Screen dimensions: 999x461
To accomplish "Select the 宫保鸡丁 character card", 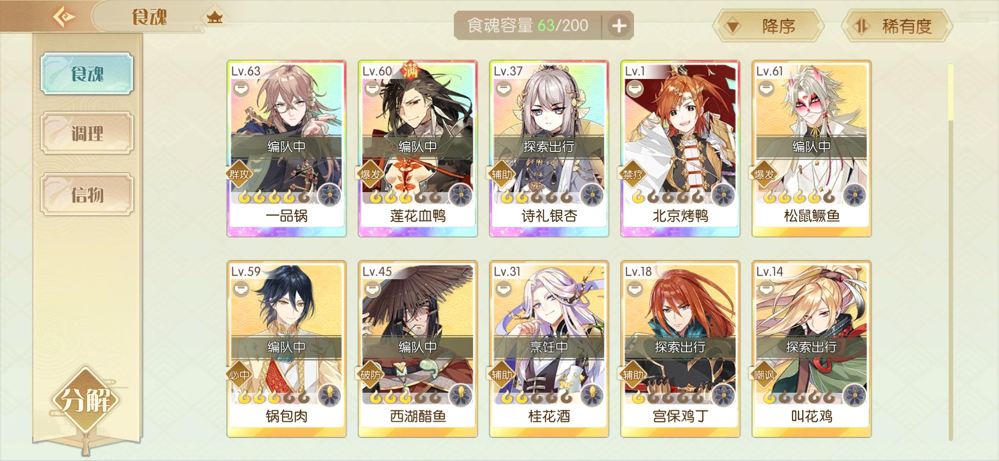I will click(680, 349).
